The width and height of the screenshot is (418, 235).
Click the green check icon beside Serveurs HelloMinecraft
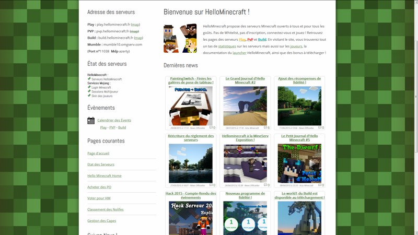point(89,79)
